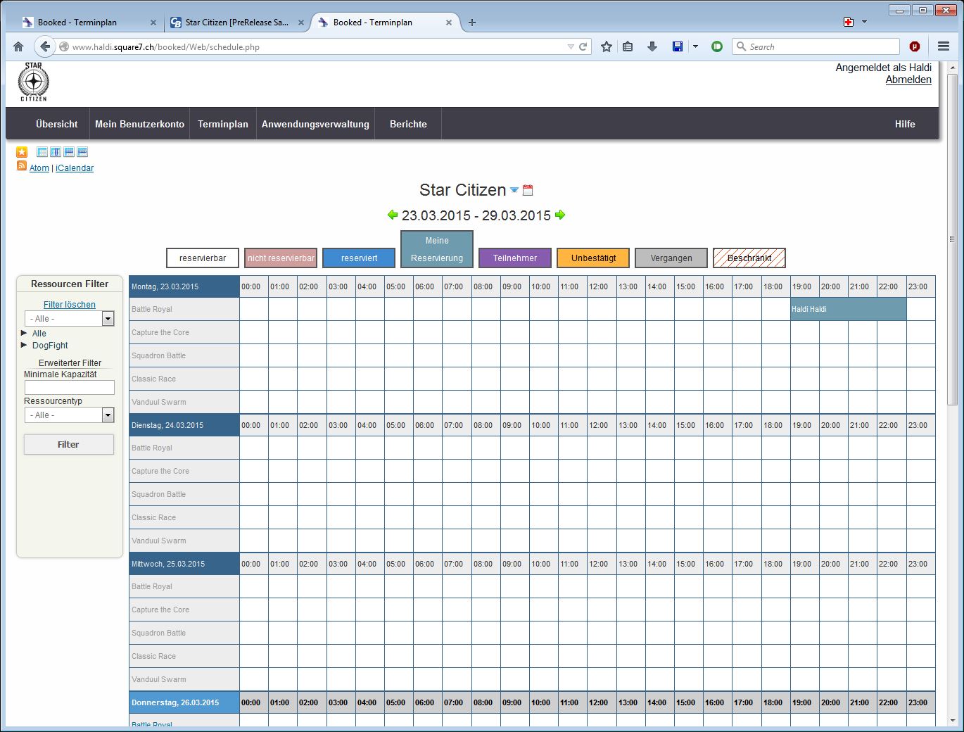The width and height of the screenshot is (964, 732).
Task: Open a new browser tab with plus
Action: pos(472,23)
